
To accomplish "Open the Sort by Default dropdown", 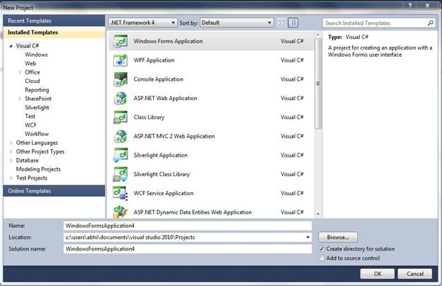I will click(237, 23).
